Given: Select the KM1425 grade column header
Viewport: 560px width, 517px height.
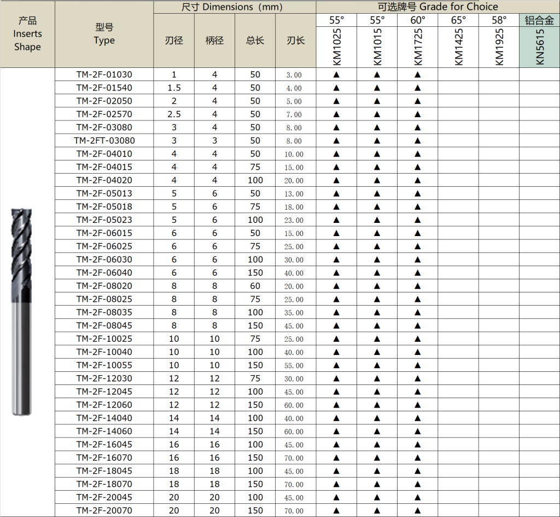Looking at the screenshot, I should coord(459,47).
